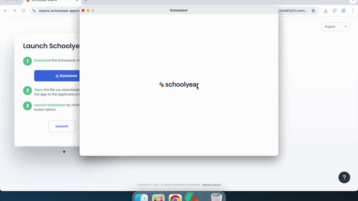Viewport: 358px width, 201px height.
Task: Click the Schoolyear window title bar
Action: click(179, 10)
